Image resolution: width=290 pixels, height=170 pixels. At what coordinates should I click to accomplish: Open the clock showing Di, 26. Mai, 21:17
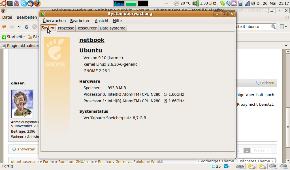[x=273, y=3]
